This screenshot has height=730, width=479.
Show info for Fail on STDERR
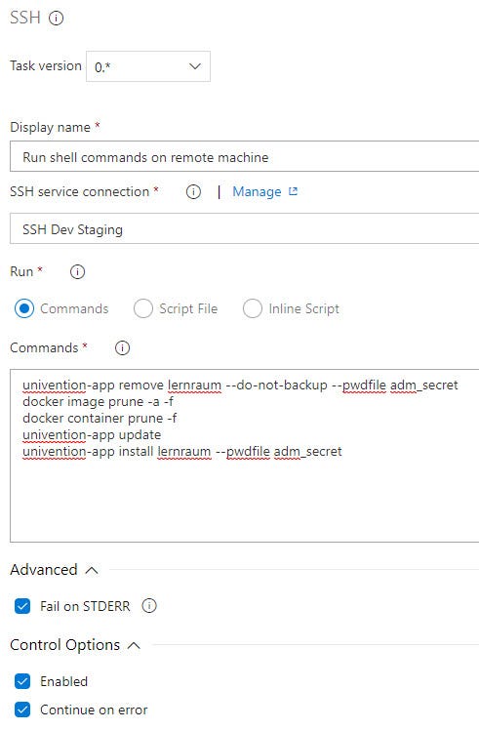[x=149, y=606]
